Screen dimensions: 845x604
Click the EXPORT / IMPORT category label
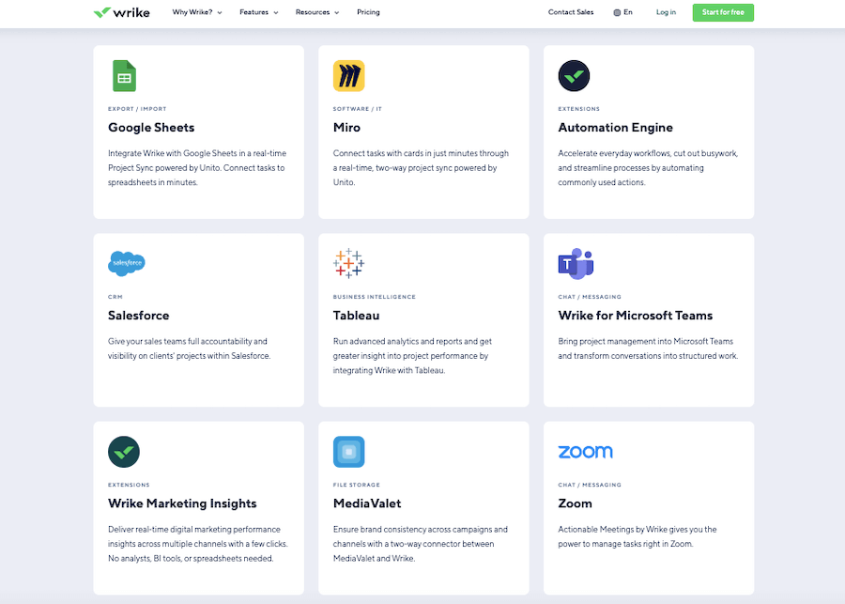(137, 109)
